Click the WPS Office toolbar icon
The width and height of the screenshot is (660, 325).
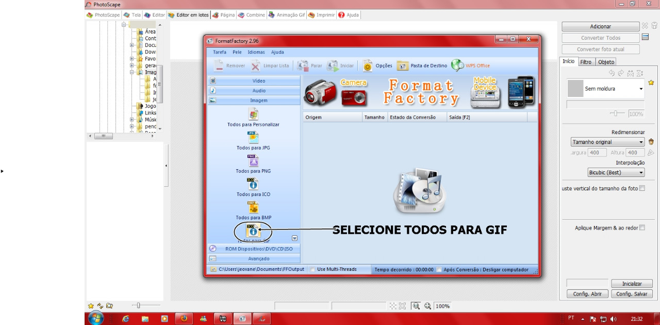click(x=457, y=66)
